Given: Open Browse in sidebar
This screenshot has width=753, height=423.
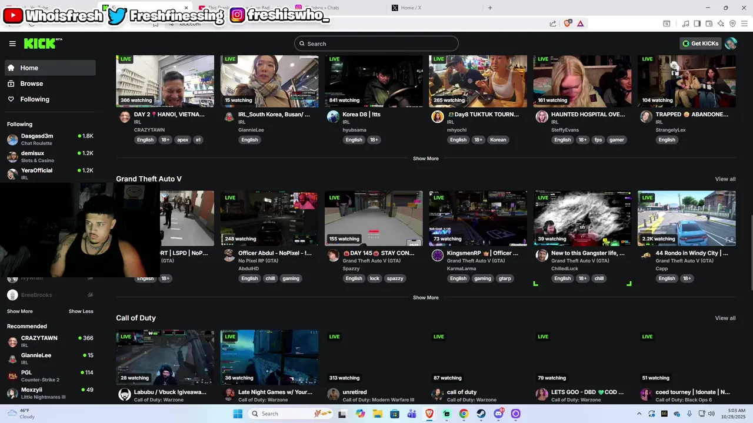Looking at the screenshot, I should click(x=50, y=83).
